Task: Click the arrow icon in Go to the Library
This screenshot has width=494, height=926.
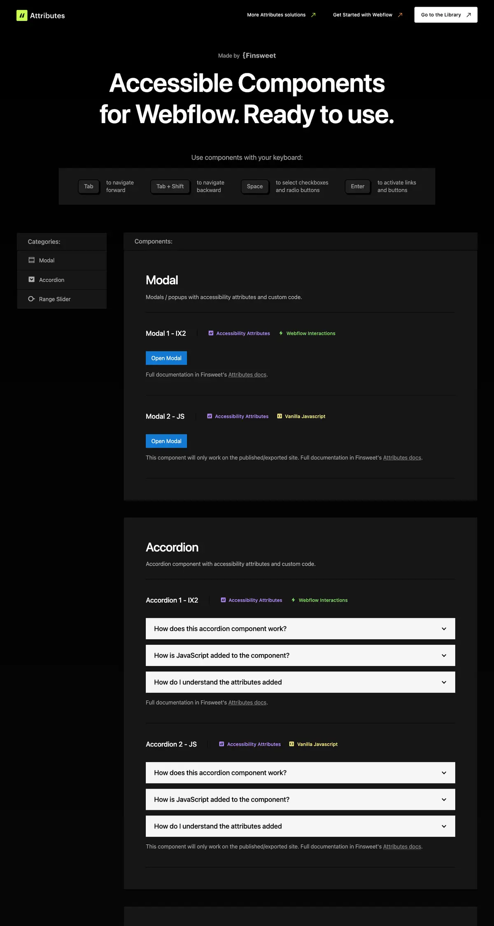Action: 468,15
